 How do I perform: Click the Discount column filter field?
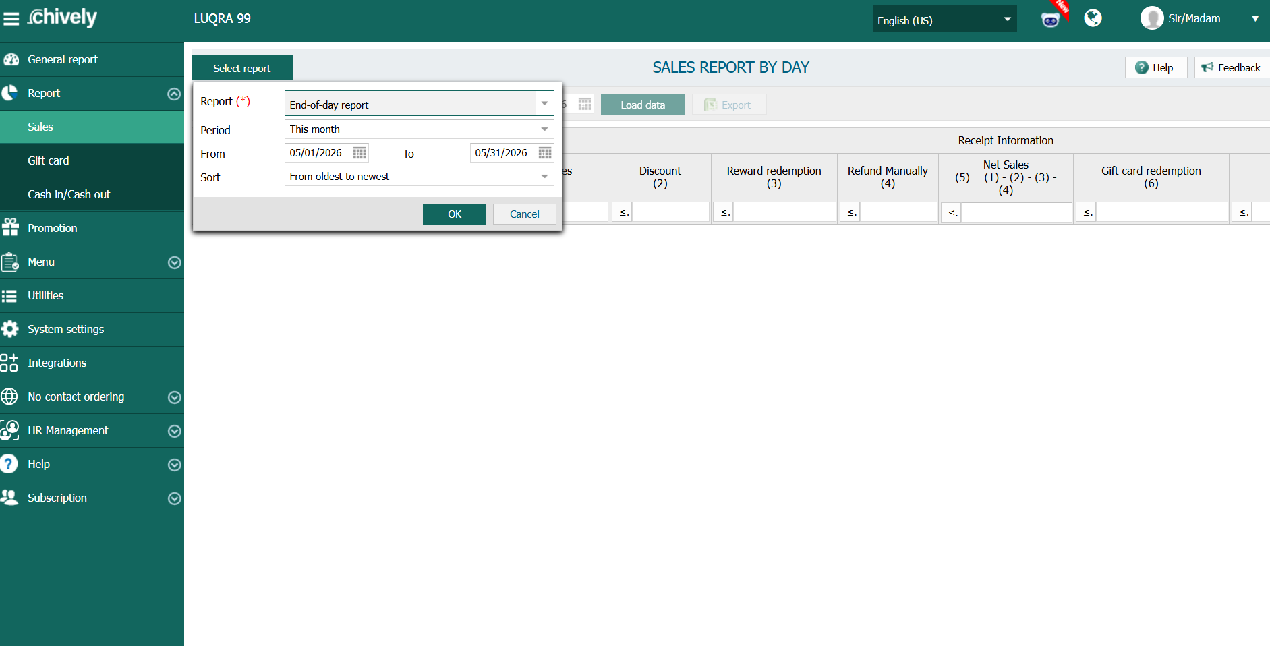(x=670, y=212)
